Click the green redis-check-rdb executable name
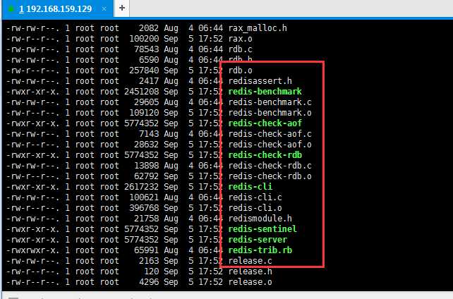The height and width of the screenshot is (299, 453). click(x=265, y=155)
